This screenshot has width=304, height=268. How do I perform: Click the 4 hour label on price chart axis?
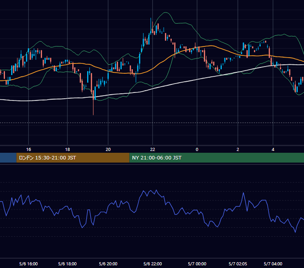[273, 150]
